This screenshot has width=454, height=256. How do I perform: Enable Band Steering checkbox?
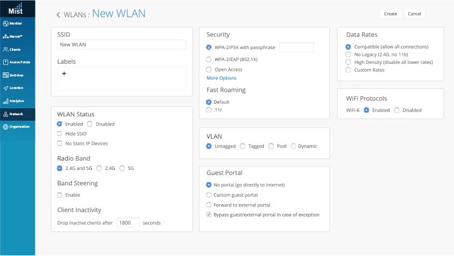(59, 195)
